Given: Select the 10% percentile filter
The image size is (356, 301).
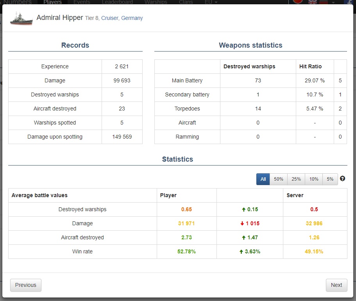Looking at the screenshot, I should tap(314, 179).
